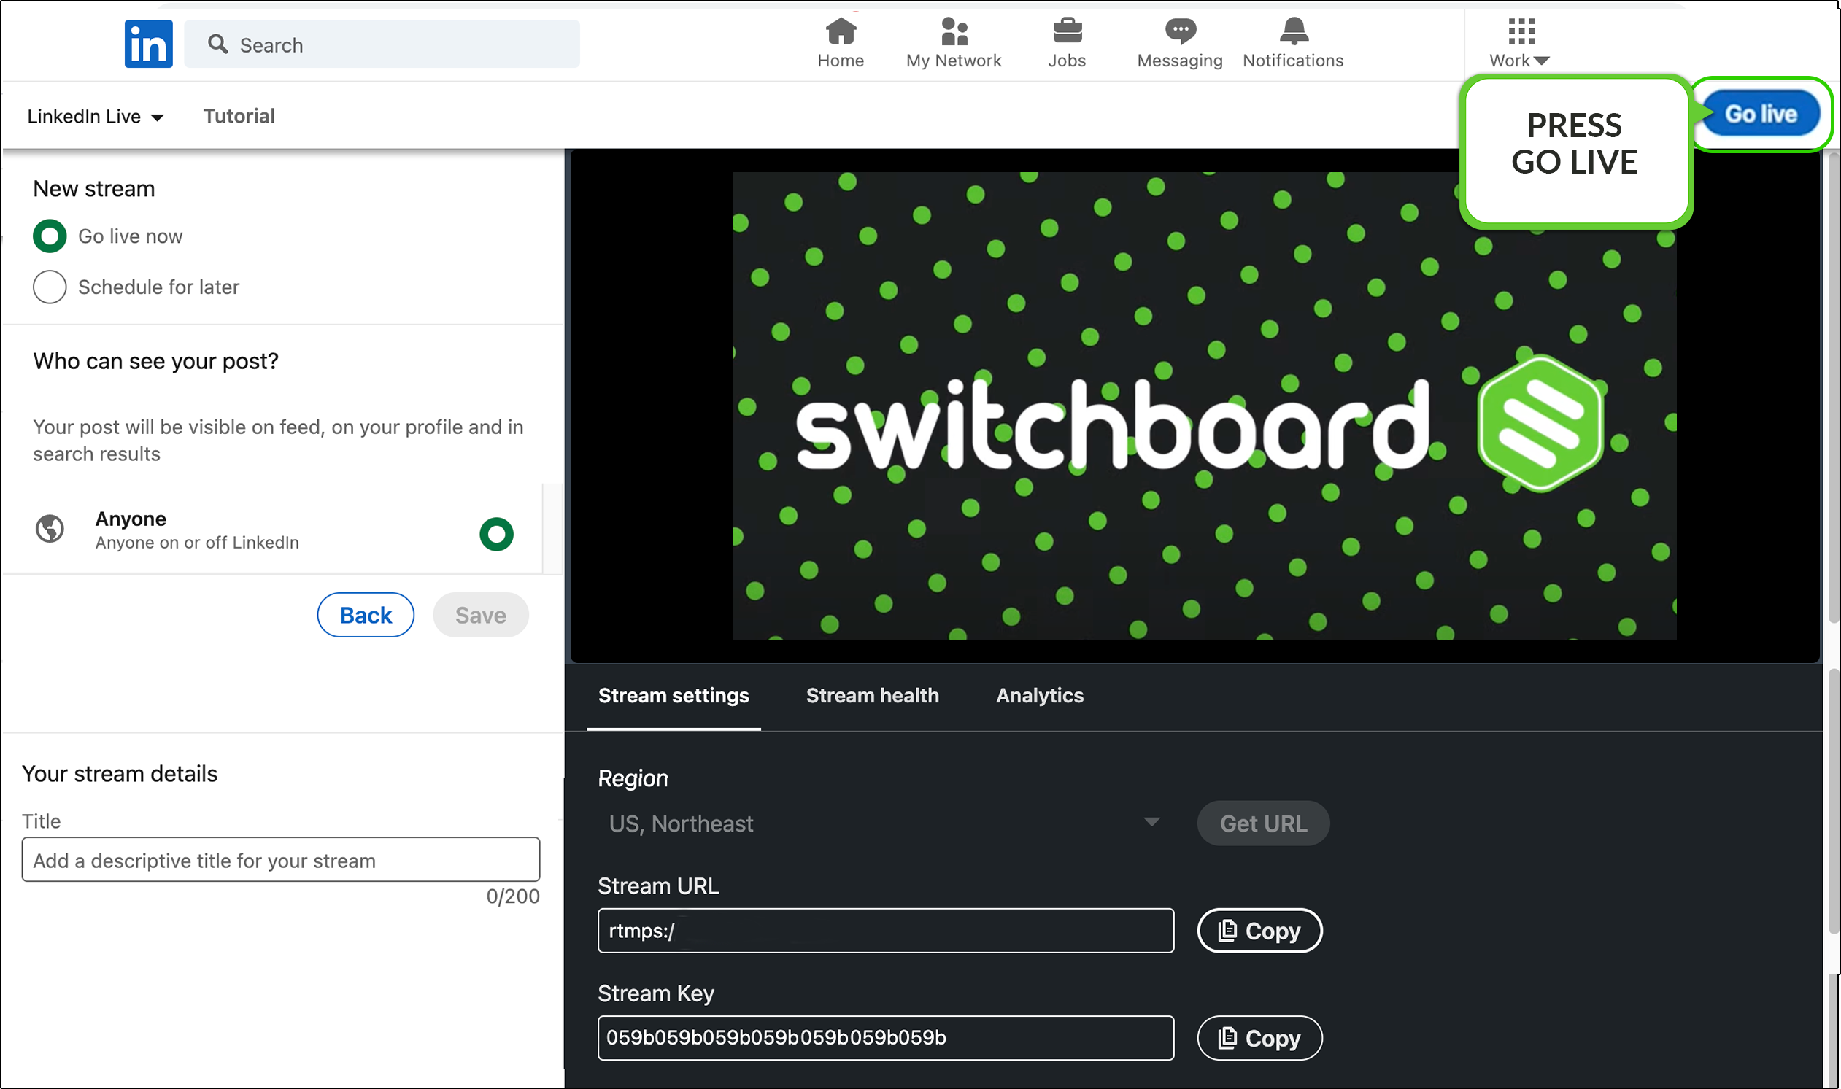The height and width of the screenshot is (1089, 1841).
Task: Click the search magnifier icon
Action: click(217, 44)
